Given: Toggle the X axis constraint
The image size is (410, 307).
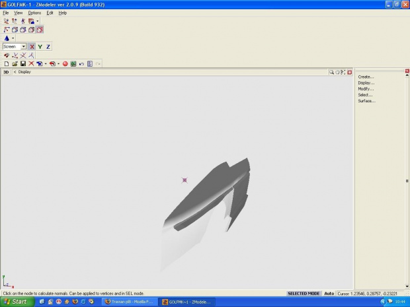Looking at the screenshot, I should click(32, 47).
